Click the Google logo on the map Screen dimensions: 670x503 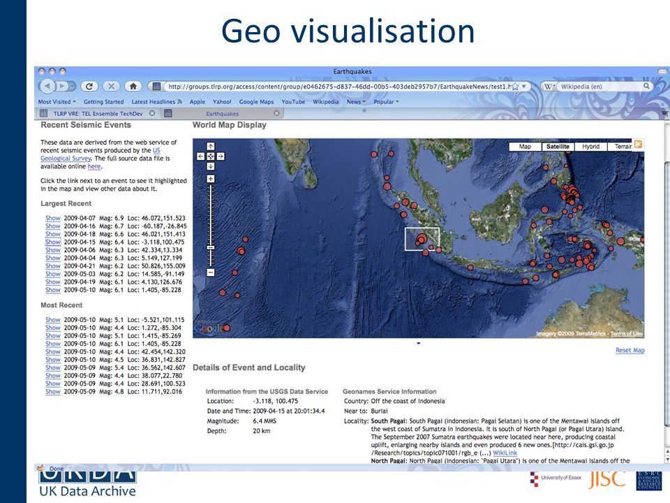point(208,328)
